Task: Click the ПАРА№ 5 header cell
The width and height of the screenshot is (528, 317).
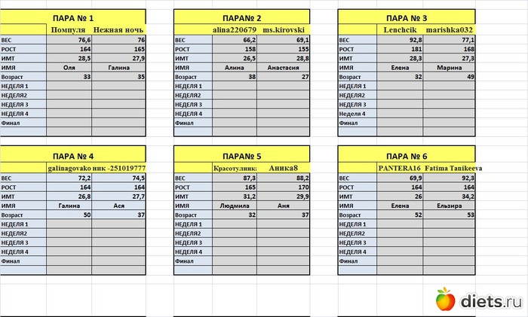Action: pos(241,154)
